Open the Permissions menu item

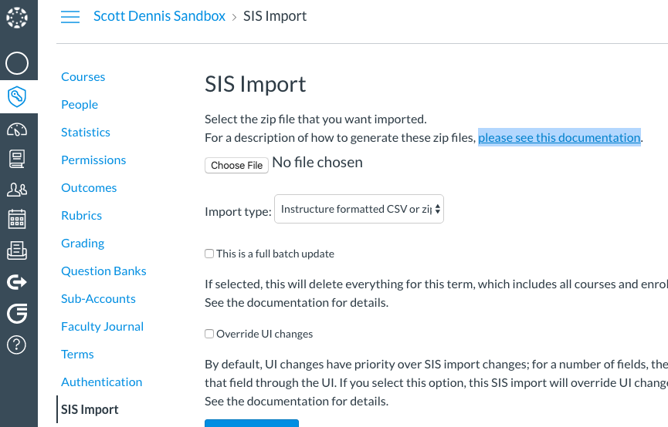click(93, 160)
